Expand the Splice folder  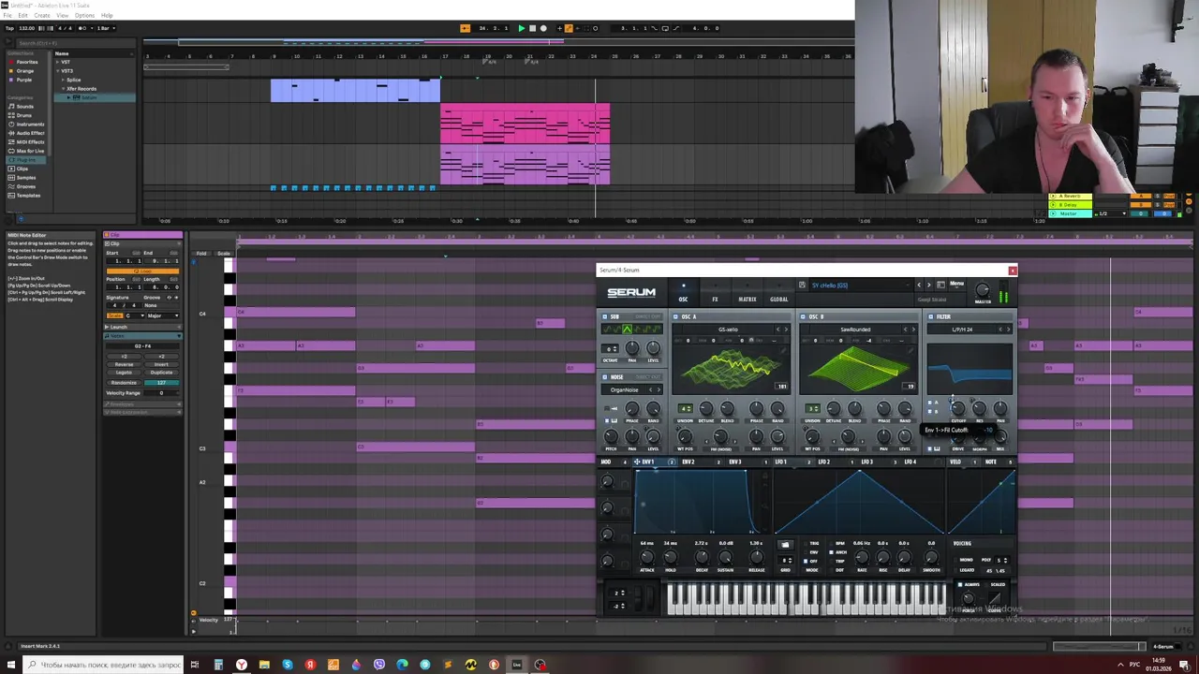point(64,80)
